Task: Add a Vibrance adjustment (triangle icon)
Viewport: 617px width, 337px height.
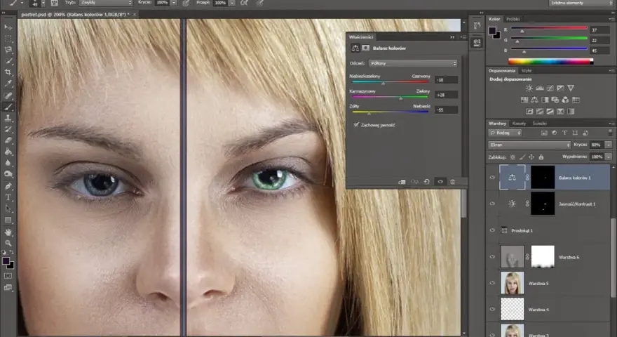Action: (571, 88)
